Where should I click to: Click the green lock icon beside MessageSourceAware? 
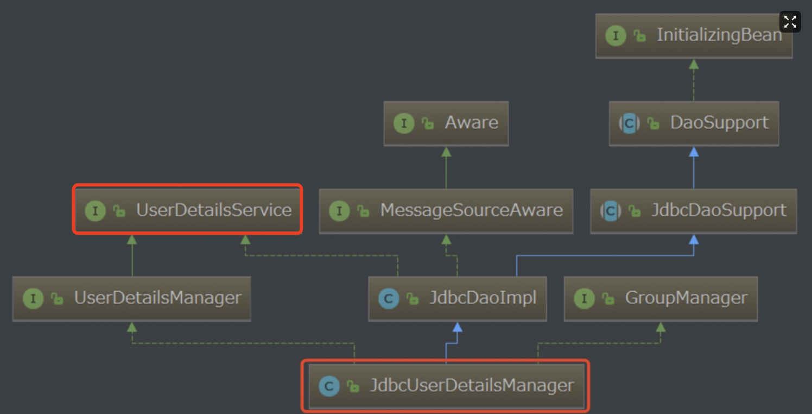[363, 211]
